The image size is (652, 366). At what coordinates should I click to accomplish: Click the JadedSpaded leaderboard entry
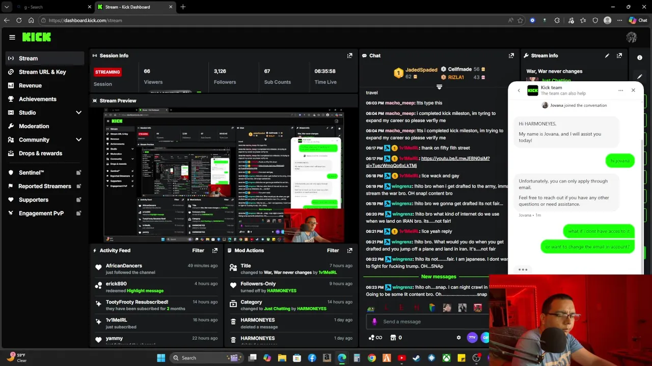click(416, 73)
